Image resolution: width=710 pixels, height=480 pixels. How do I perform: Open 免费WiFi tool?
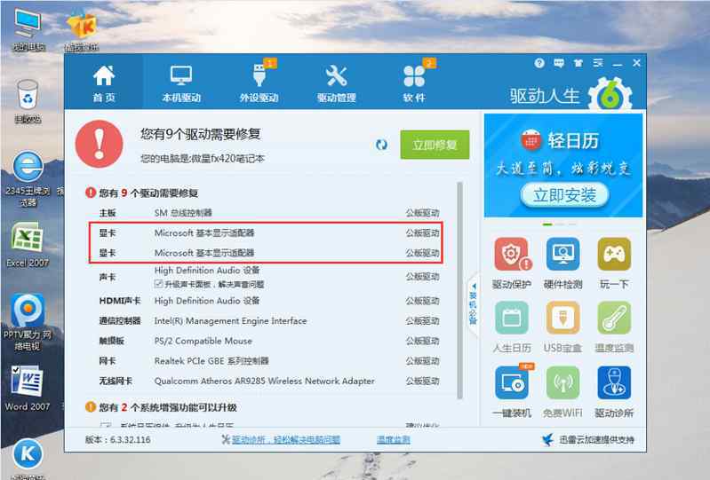click(562, 391)
